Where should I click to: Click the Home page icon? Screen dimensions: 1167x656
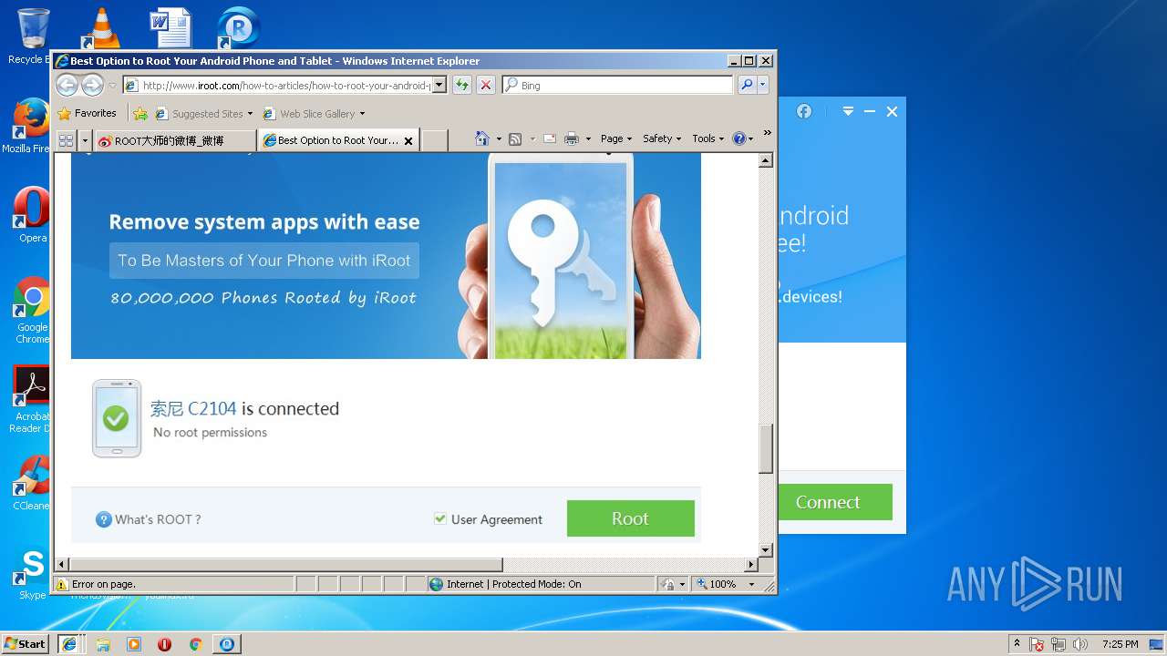pyautogui.click(x=483, y=138)
